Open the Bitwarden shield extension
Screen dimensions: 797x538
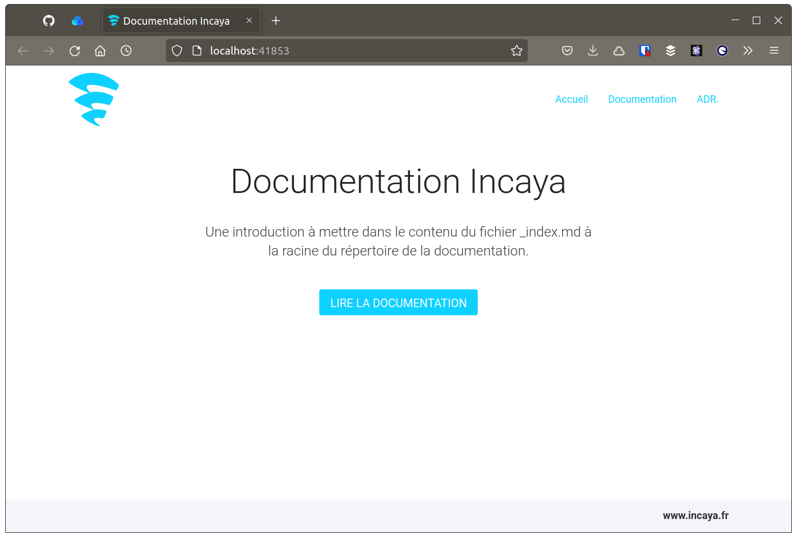coord(645,51)
